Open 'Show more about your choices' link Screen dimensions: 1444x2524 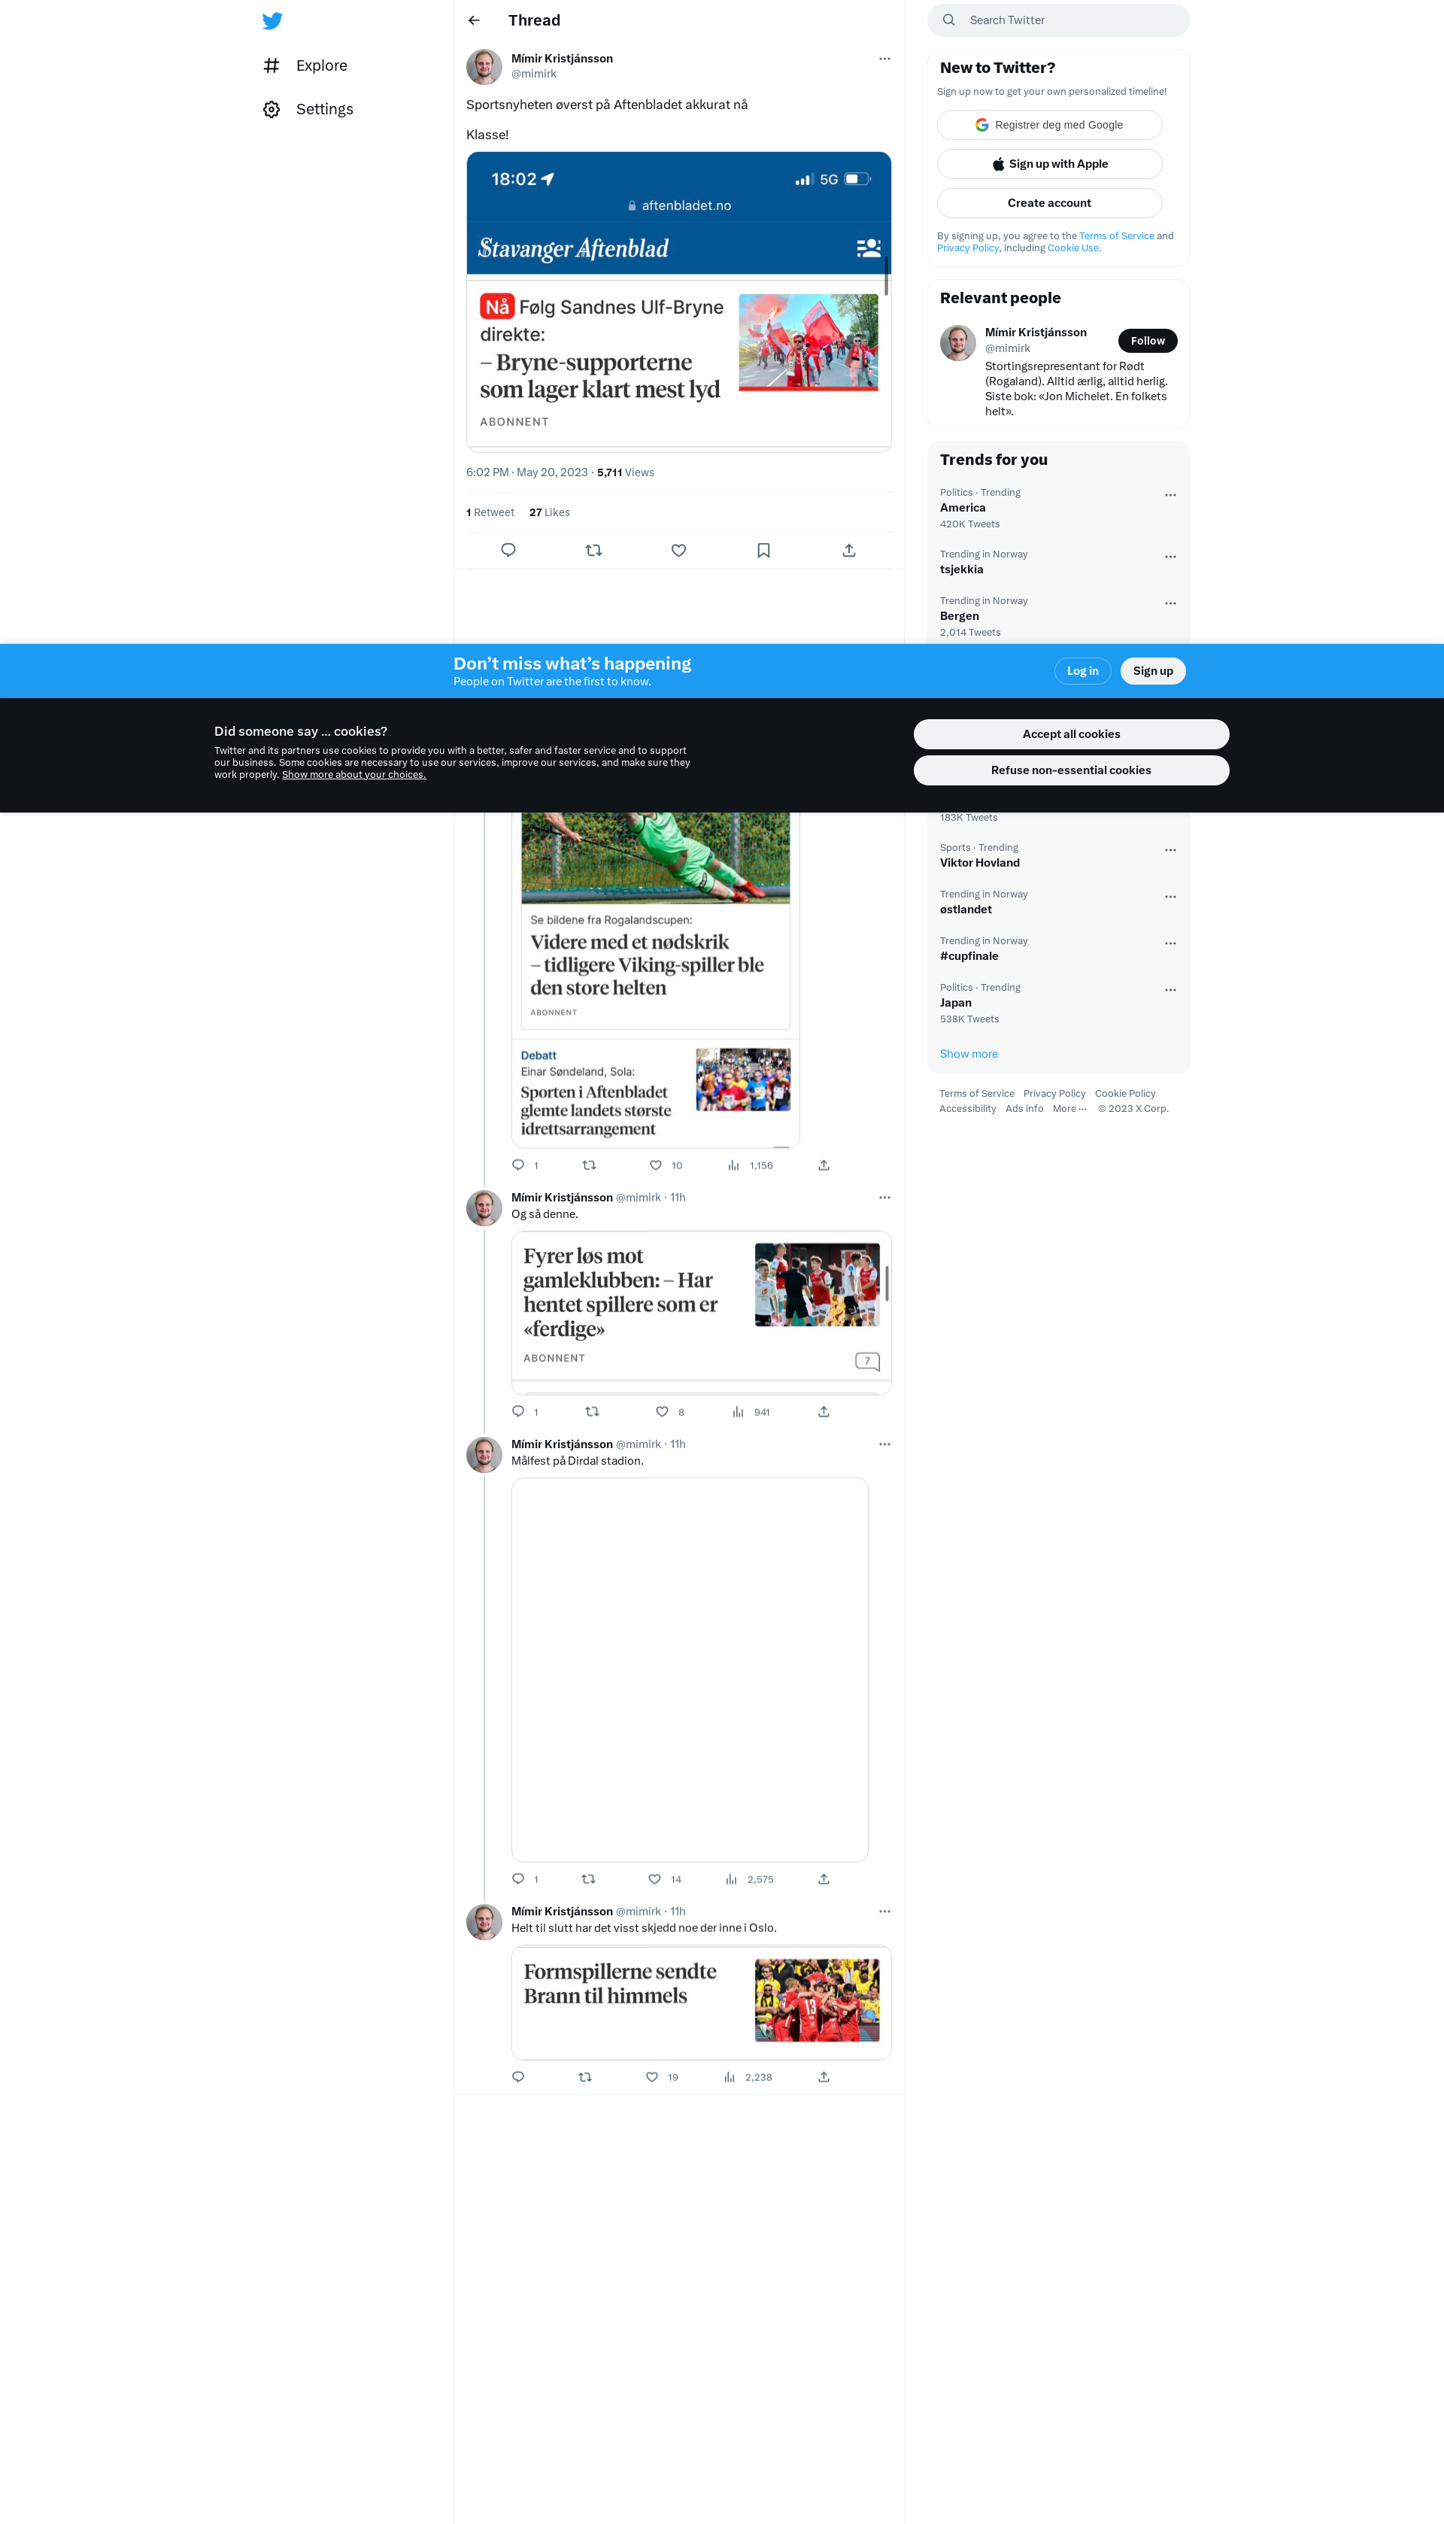354,775
